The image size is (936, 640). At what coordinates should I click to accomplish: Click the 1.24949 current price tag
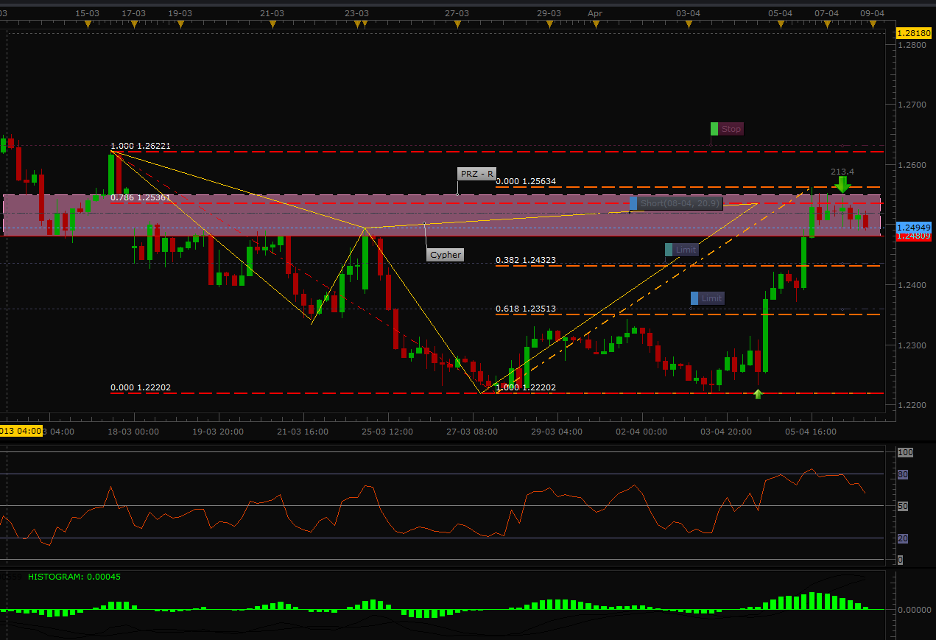pos(914,227)
